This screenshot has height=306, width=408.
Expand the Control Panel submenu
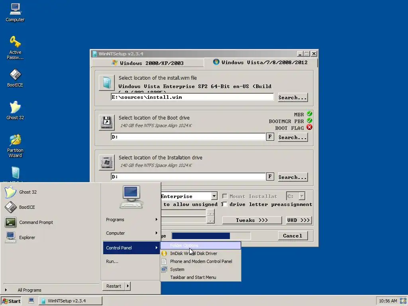tap(131, 248)
